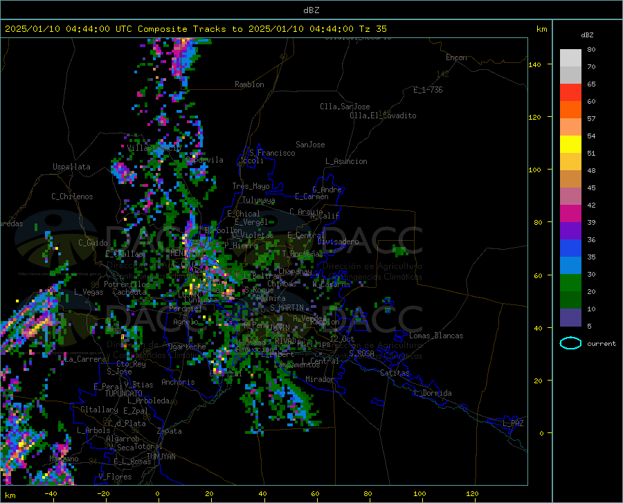Click the Ramblon label near the top

click(x=249, y=84)
